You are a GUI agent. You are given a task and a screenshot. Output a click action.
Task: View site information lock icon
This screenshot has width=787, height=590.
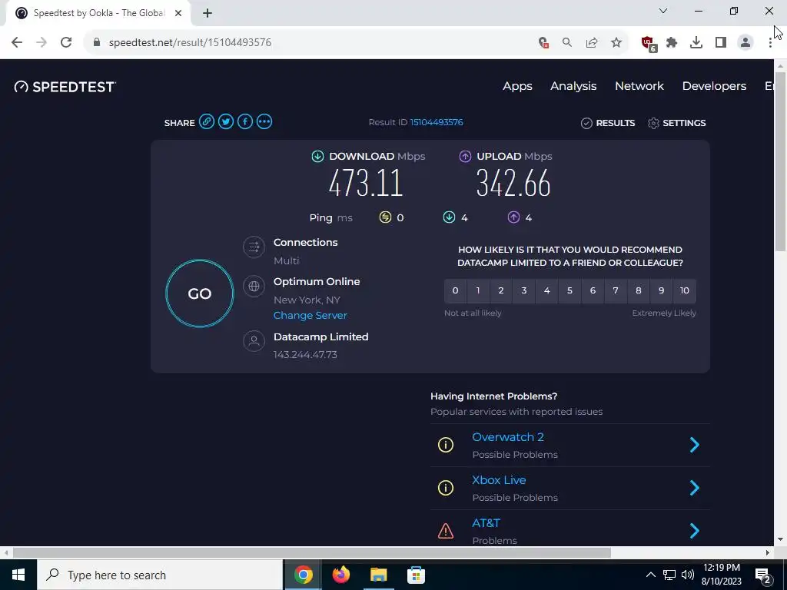(97, 43)
